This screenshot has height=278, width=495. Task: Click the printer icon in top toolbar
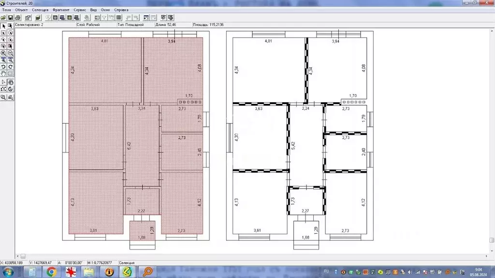[x=17, y=18]
